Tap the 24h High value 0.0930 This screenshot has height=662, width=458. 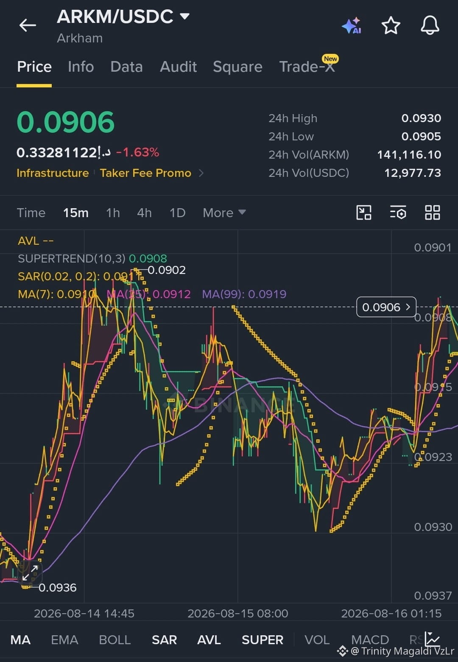pyautogui.click(x=421, y=118)
